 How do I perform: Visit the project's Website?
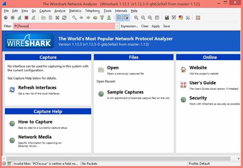198,68
